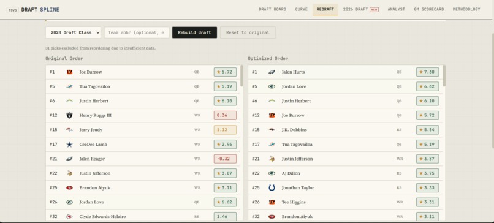Select the Redraft tab

click(325, 9)
